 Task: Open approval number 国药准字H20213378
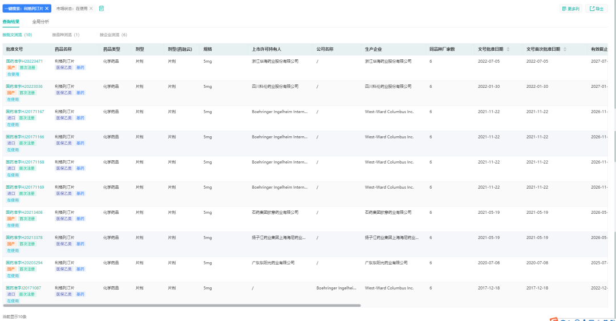coord(25,237)
